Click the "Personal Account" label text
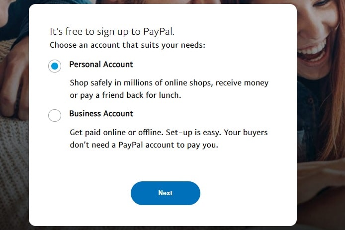Image resolution: width=345 pixels, height=230 pixels. (101, 65)
